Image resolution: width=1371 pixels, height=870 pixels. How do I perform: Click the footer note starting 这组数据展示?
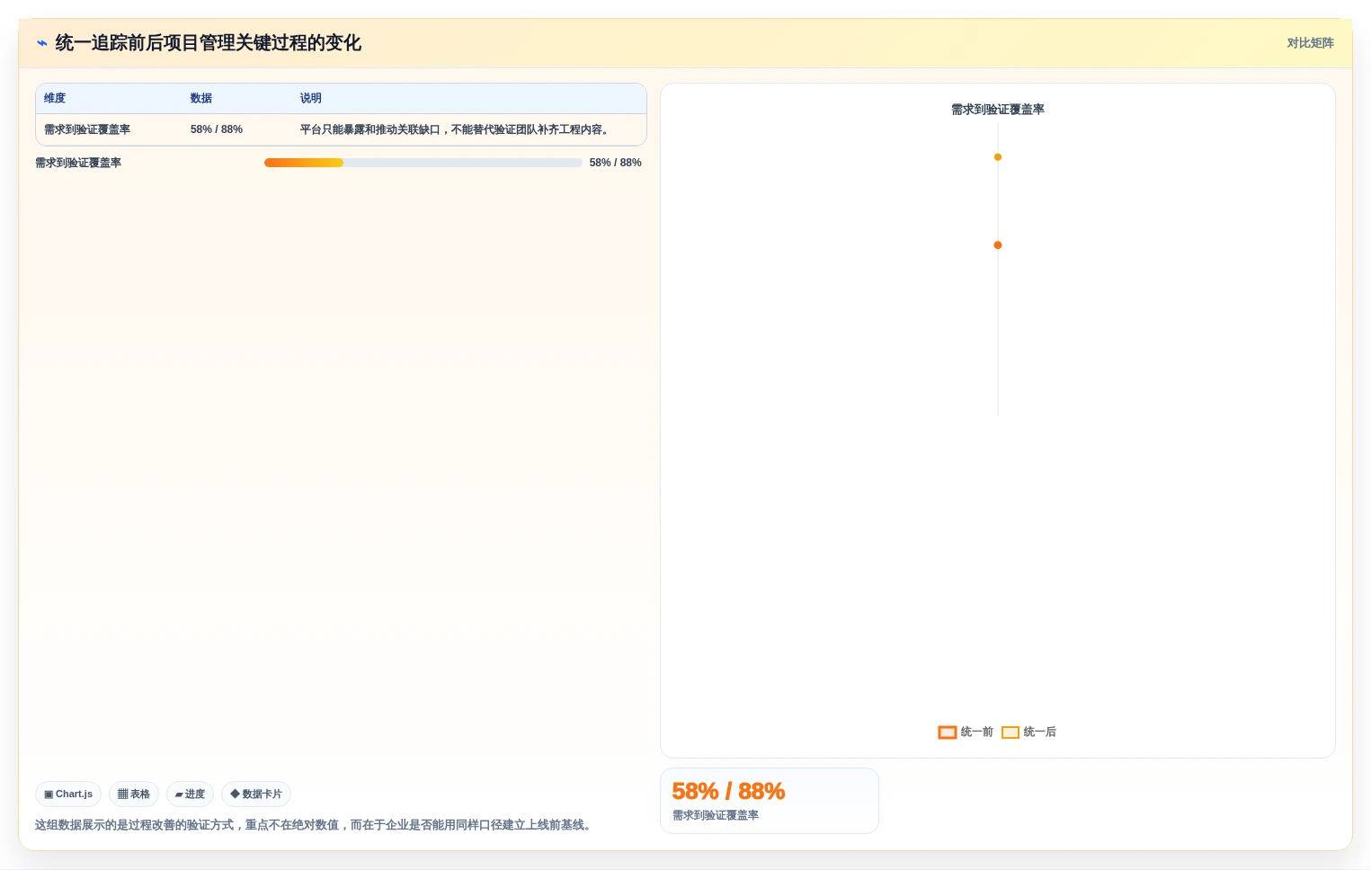[x=316, y=825]
